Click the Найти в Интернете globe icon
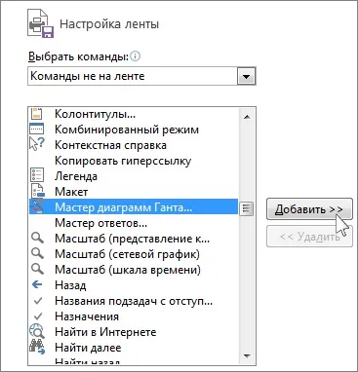The width and height of the screenshot is (358, 372). (x=37, y=331)
